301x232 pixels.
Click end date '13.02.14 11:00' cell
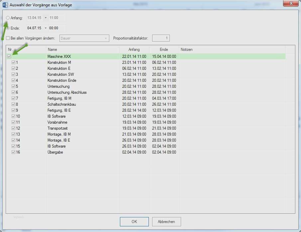(x=164, y=68)
